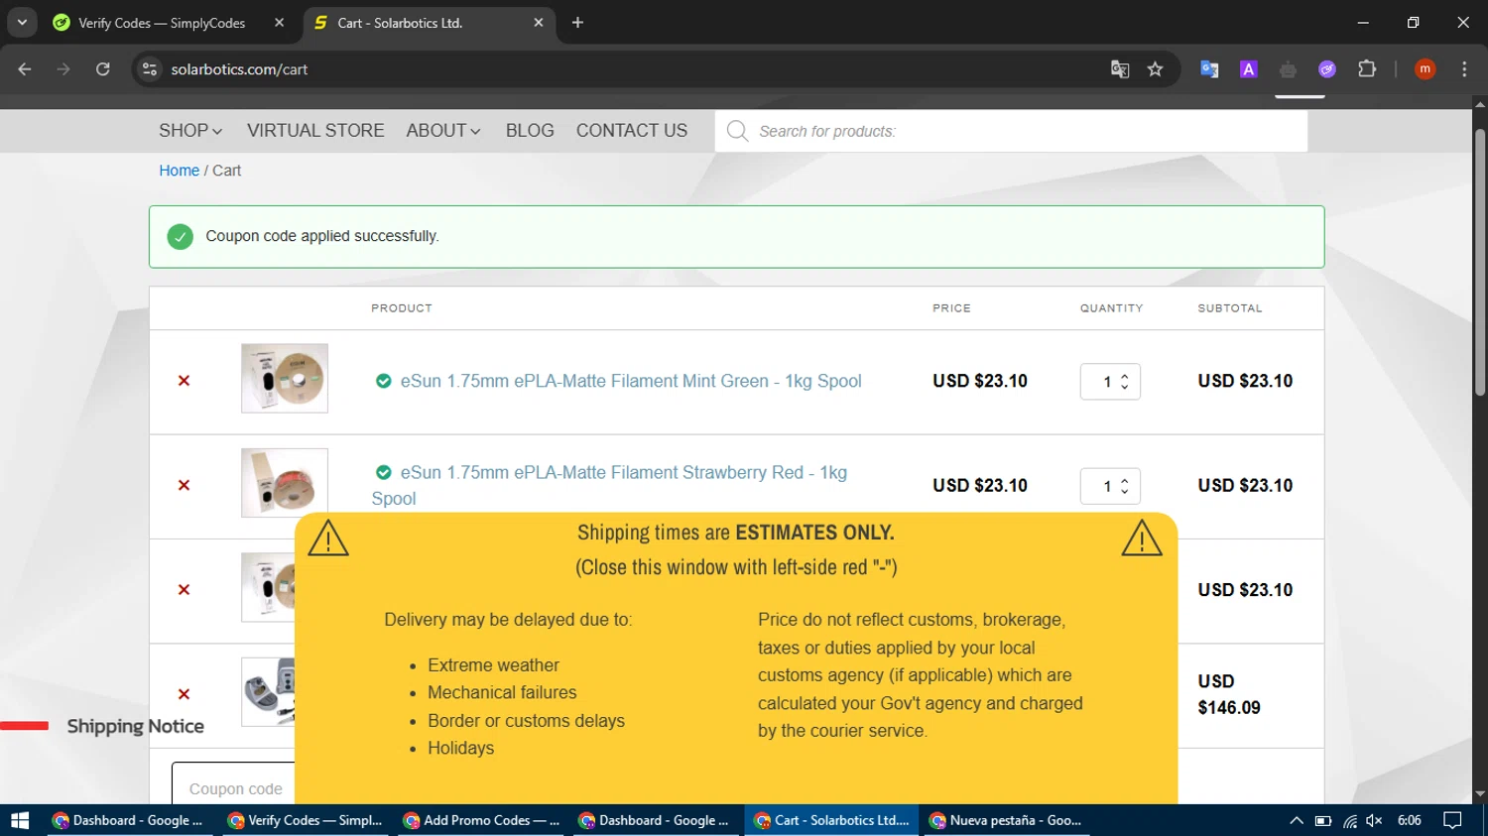
Task: Click the address bar URL solarbotics.com/cart
Action: click(x=239, y=69)
